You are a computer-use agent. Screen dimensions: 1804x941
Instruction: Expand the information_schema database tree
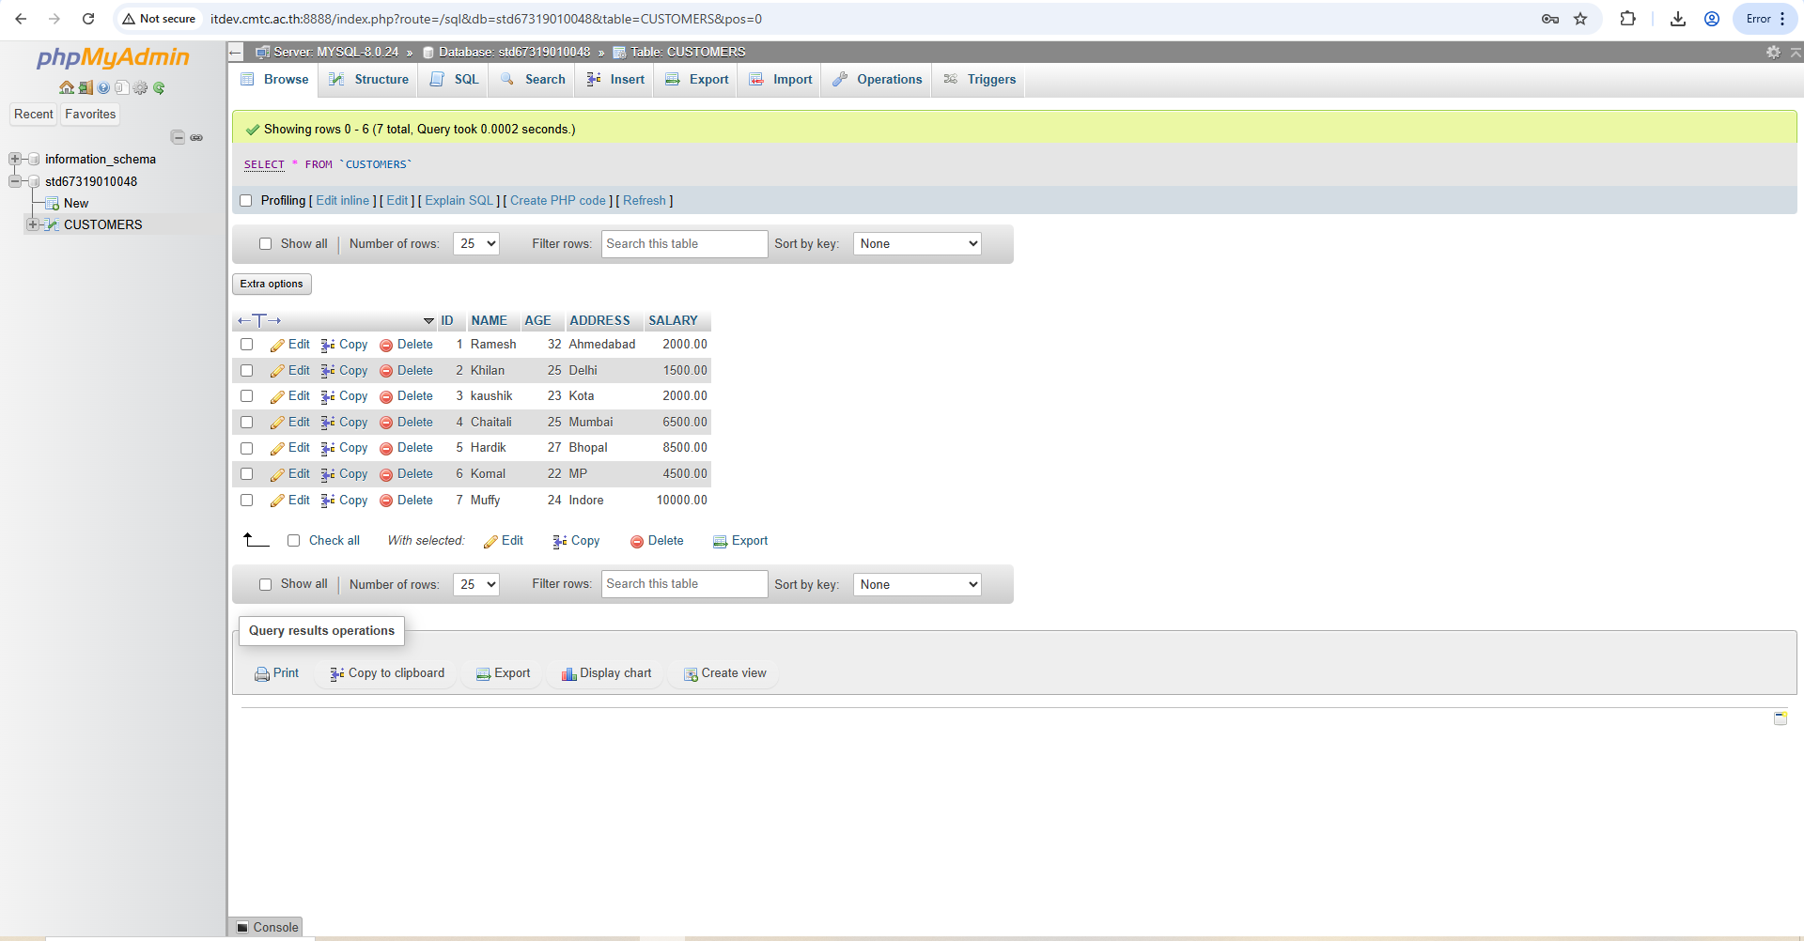[15, 160]
